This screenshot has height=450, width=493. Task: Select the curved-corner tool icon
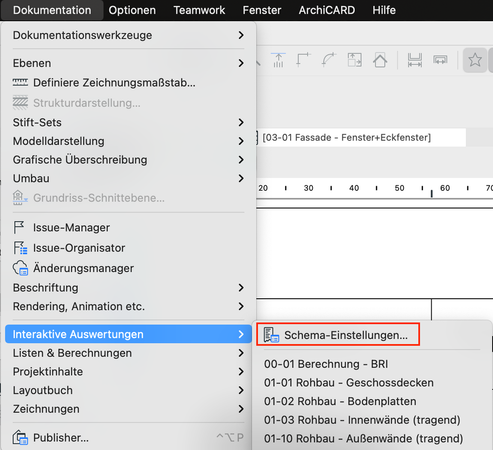pos(329,60)
